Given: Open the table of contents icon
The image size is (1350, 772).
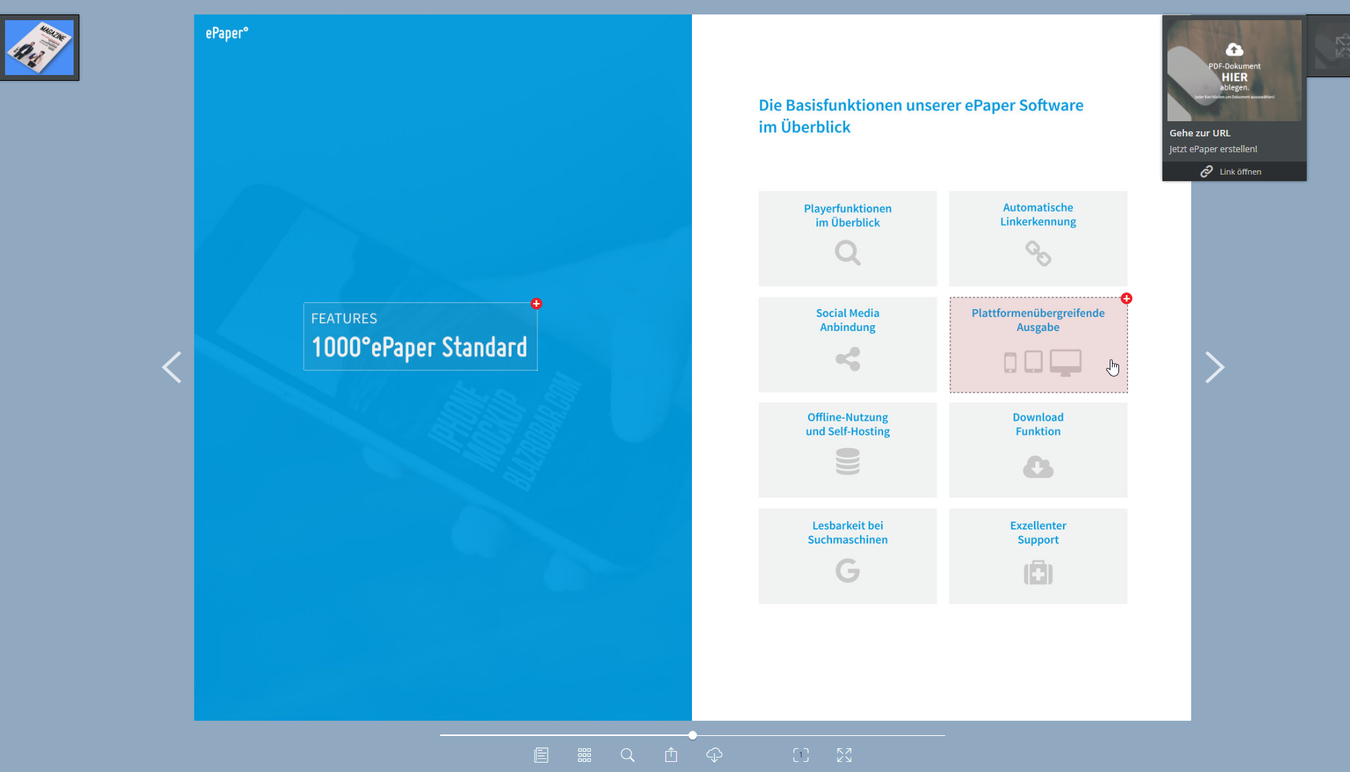Looking at the screenshot, I should 541,755.
